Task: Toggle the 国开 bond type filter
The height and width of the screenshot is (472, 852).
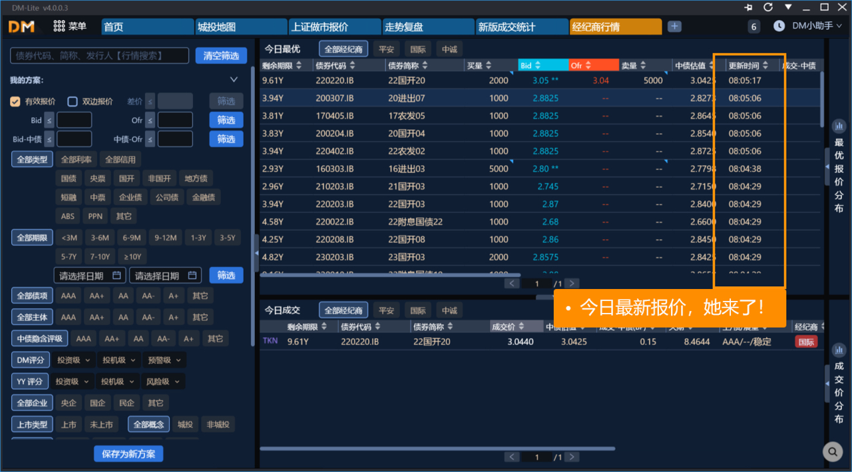Action: (x=126, y=178)
